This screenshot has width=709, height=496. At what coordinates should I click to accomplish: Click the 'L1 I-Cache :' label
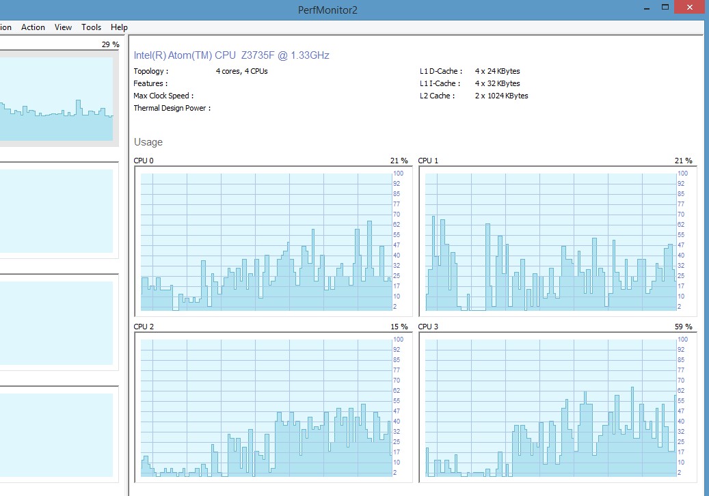pos(440,83)
